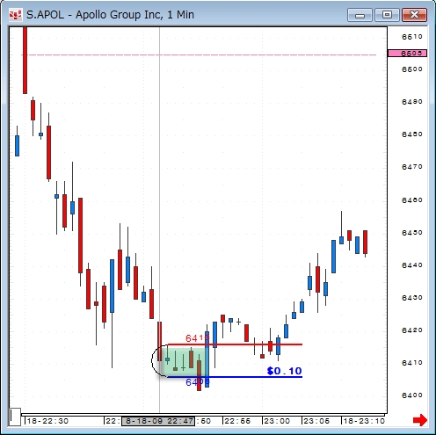Click the 6420 price axis label
This screenshot has height=435, width=436.
pos(412,330)
